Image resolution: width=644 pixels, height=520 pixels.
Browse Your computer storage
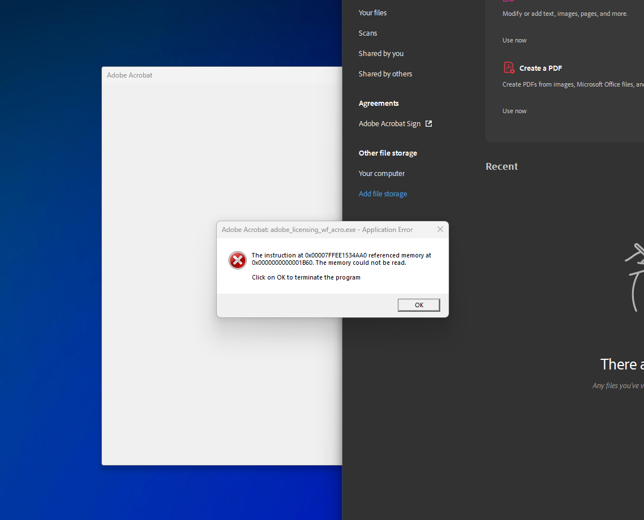point(381,173)
